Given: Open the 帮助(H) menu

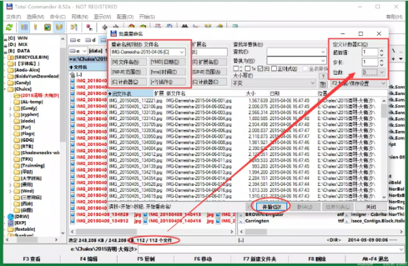Looking at the screenshot, I should click(x=394, y=17).
